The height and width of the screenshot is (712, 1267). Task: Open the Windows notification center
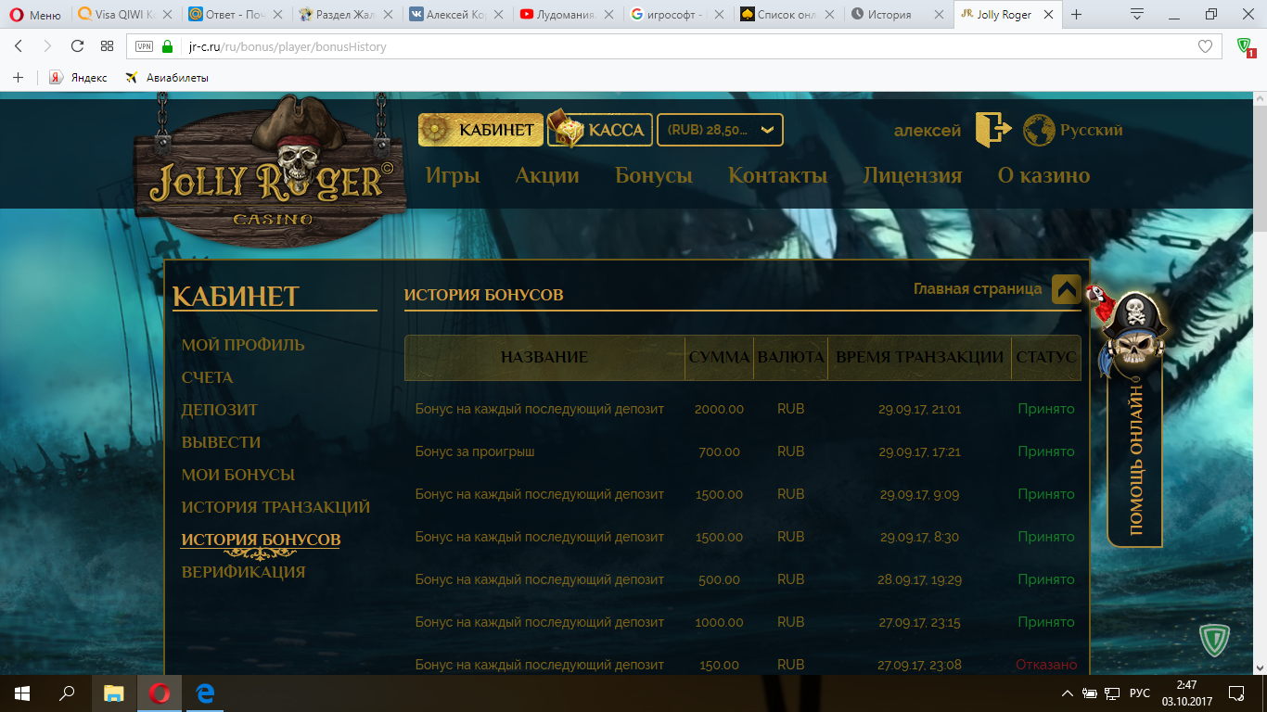1236,693
